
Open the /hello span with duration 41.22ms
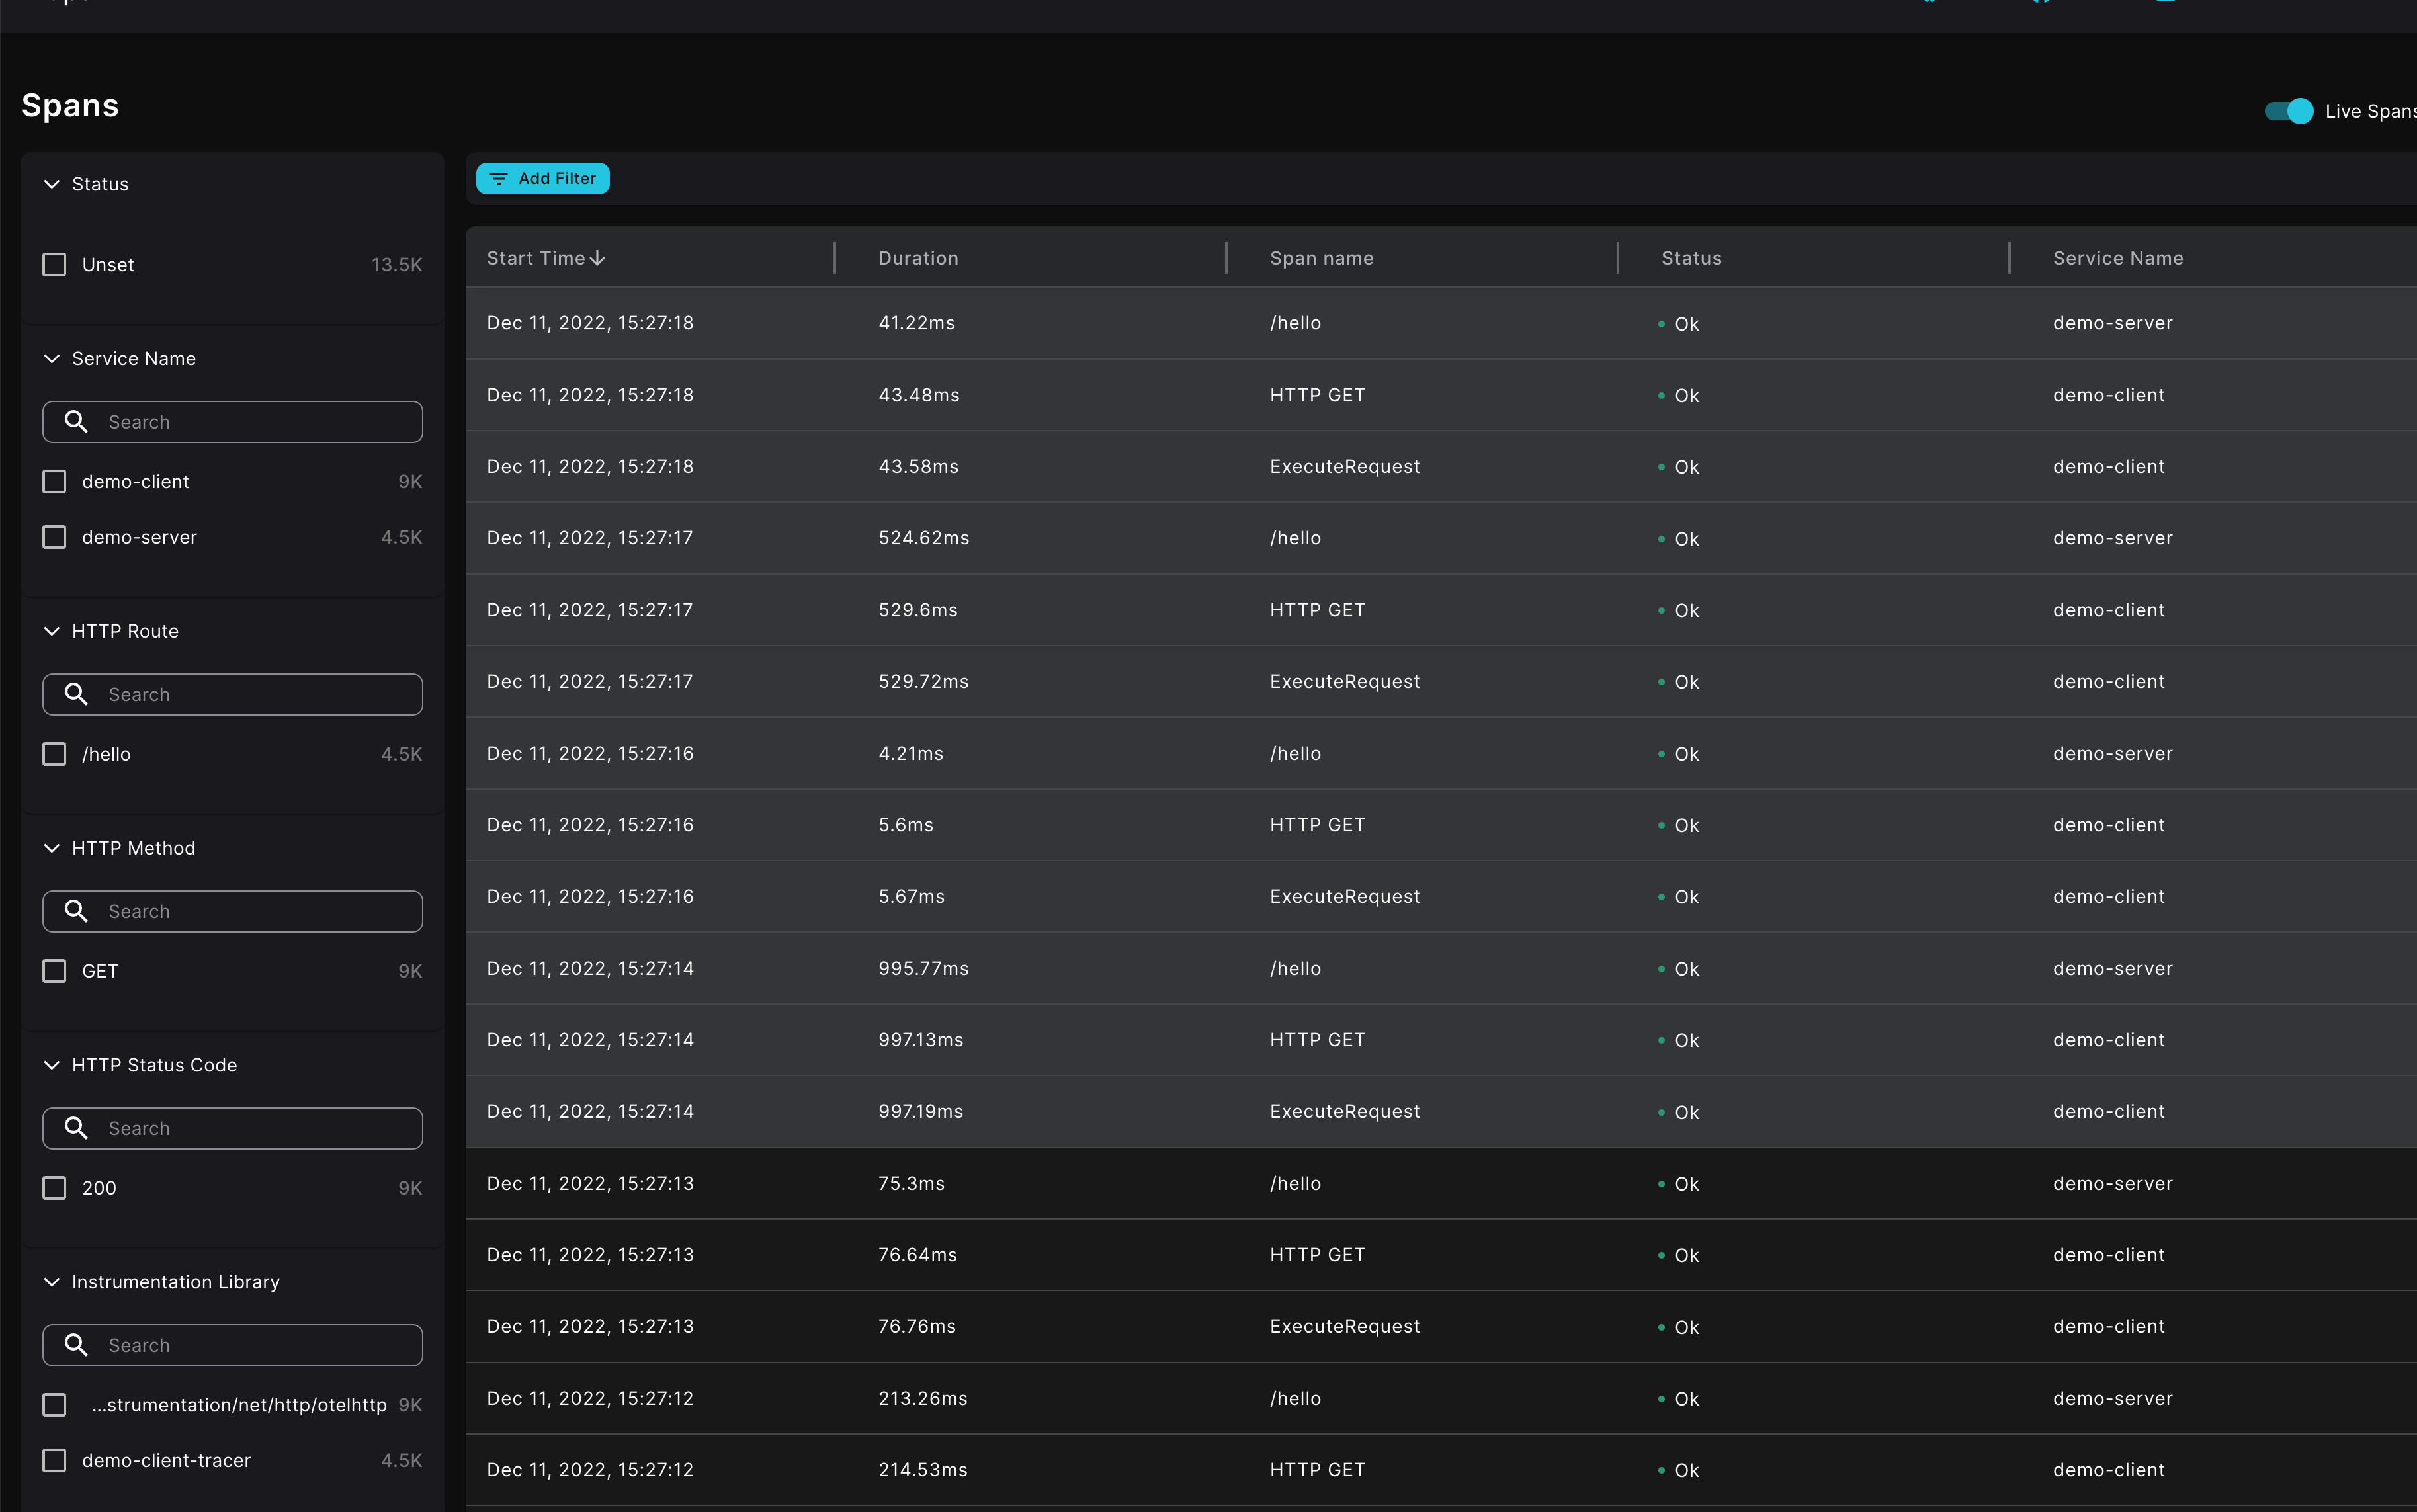tap(1441, 323)
